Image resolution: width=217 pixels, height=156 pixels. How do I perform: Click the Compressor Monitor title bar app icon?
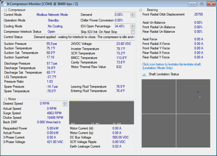[x=4, y=4]
